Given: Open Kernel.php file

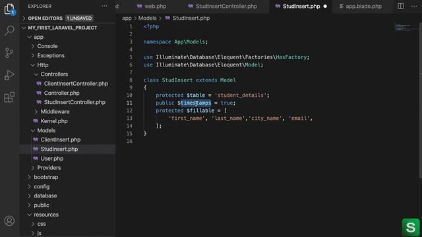Looking at the screenshot, I should pos(54,121).
